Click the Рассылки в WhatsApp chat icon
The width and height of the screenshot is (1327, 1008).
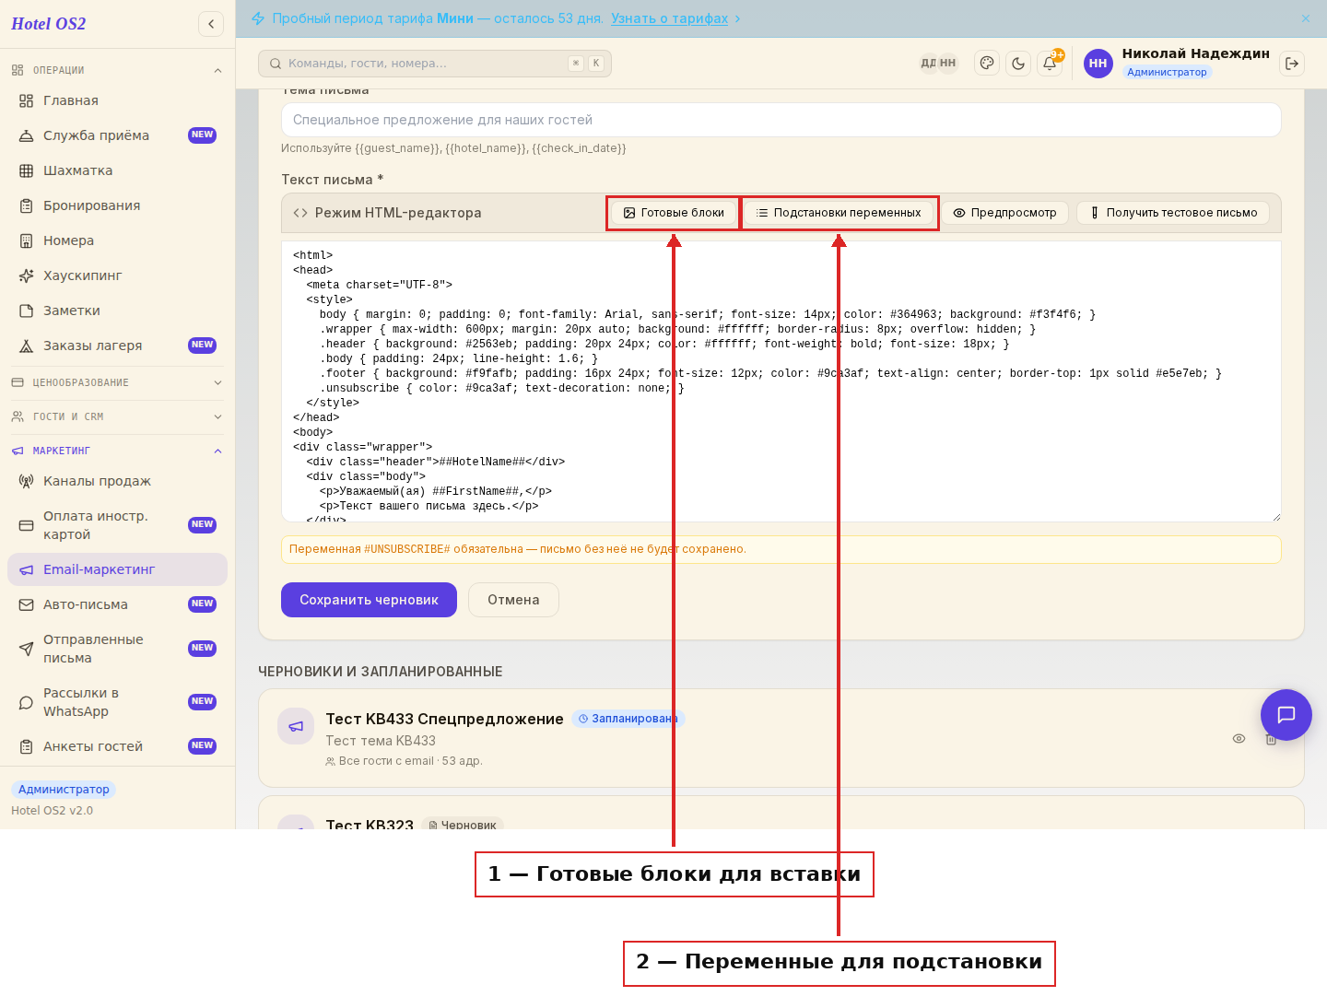tap(26, 702)
